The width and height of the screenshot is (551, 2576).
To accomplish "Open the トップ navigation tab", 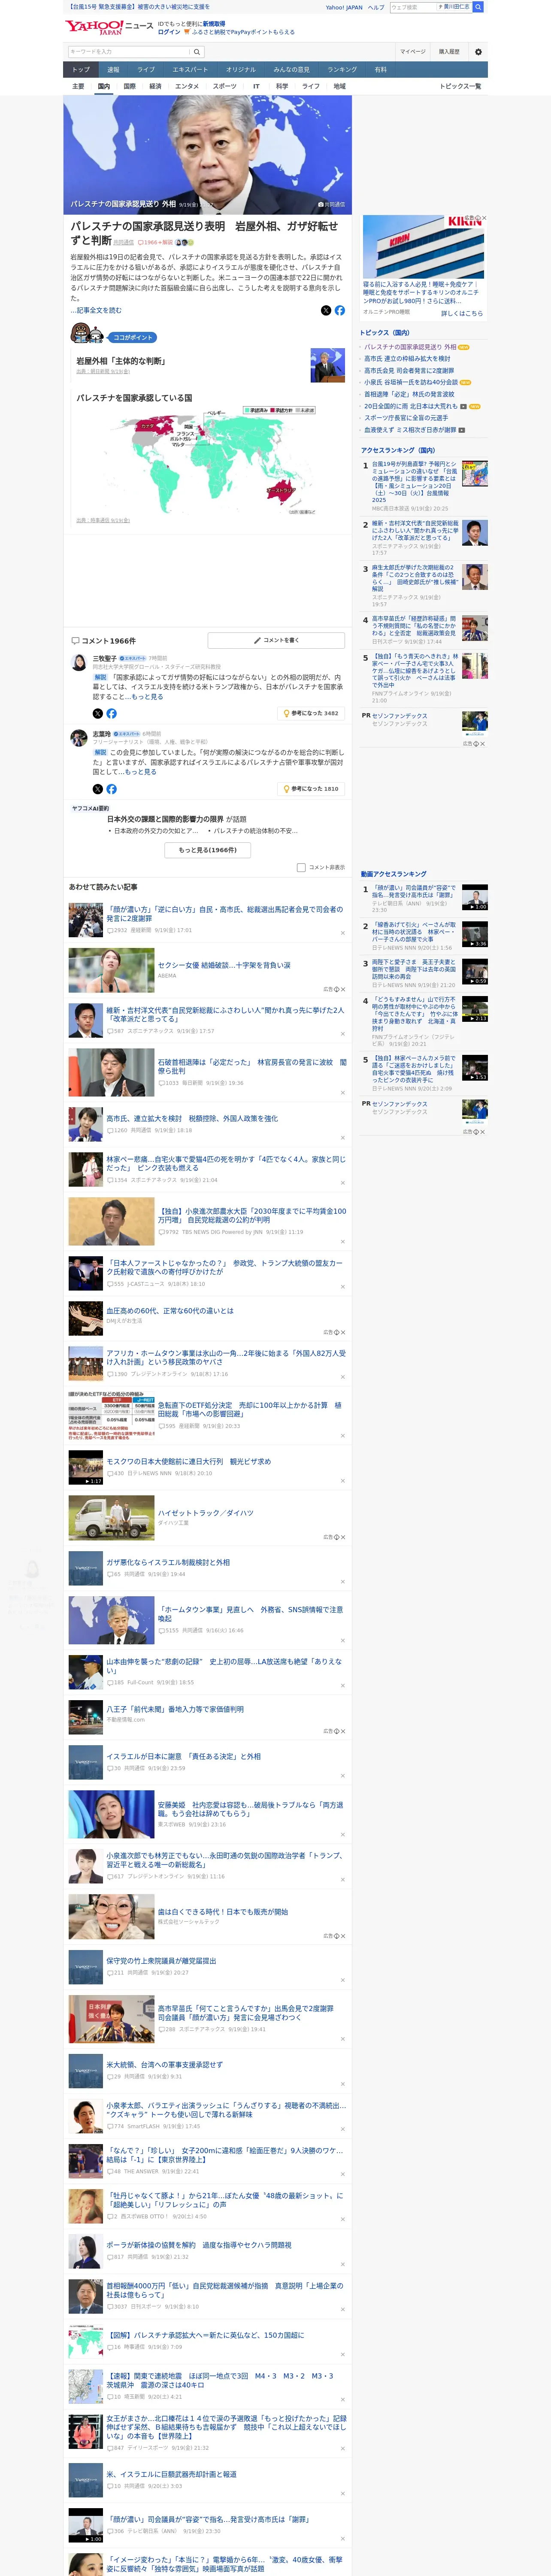I will tap(81, 70).
